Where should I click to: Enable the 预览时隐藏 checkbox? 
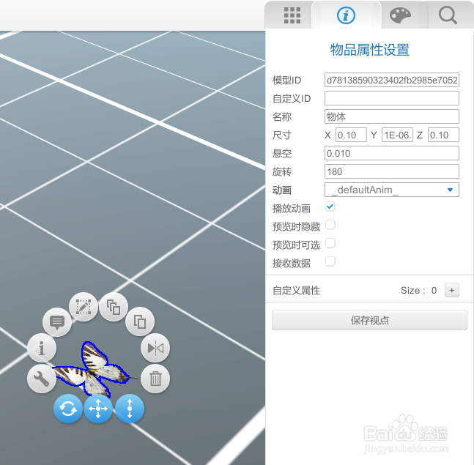point(330,225)
